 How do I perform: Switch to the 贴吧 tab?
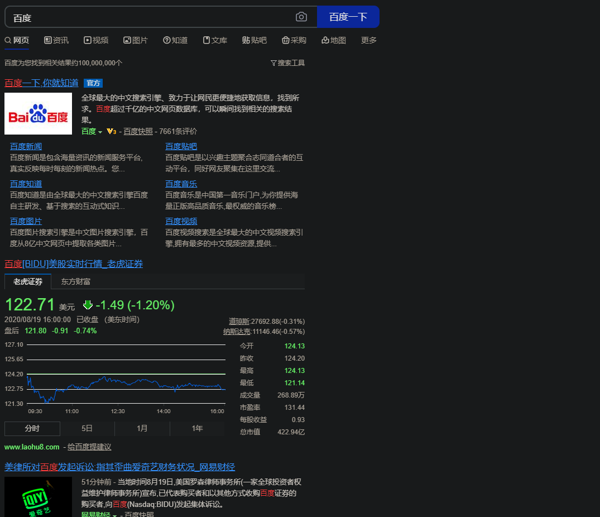coord(255,40)
